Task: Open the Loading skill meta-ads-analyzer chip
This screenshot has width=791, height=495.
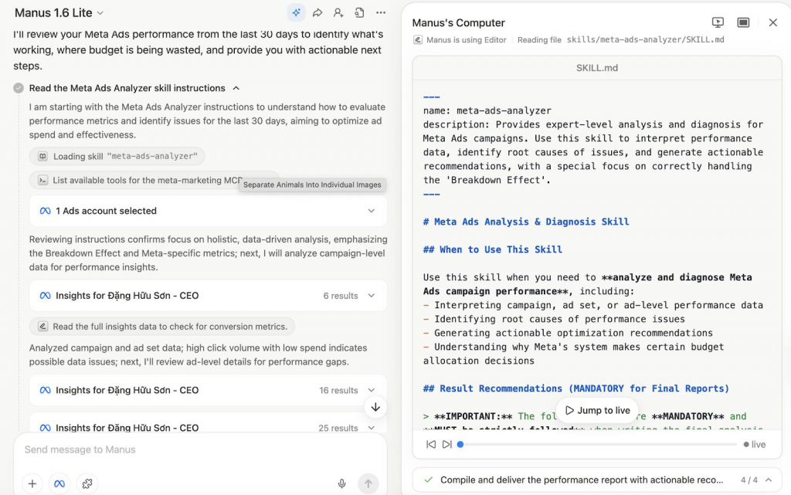Action: click(x=117, y=156)
